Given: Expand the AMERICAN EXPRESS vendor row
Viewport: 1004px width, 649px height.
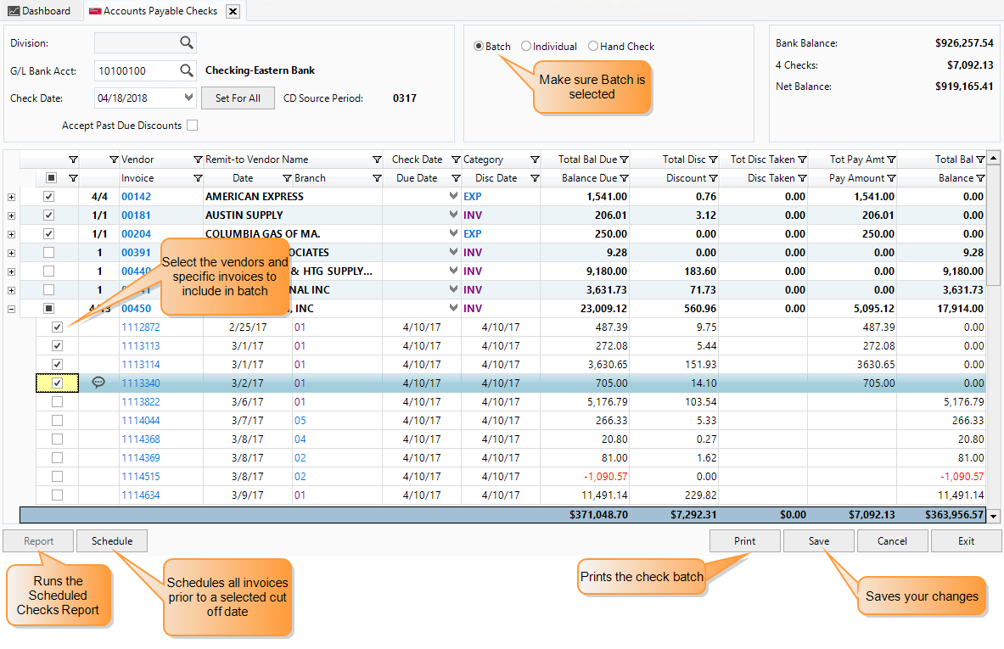Looking at the screenshot, I should (x=11, y=197).
